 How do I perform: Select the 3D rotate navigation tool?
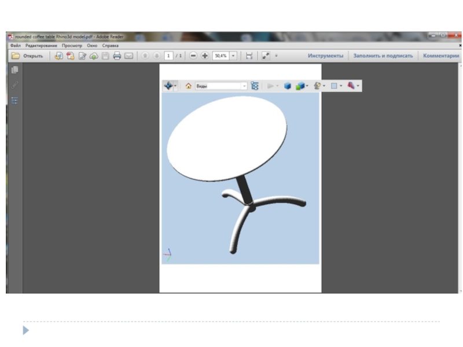point(168,86)
